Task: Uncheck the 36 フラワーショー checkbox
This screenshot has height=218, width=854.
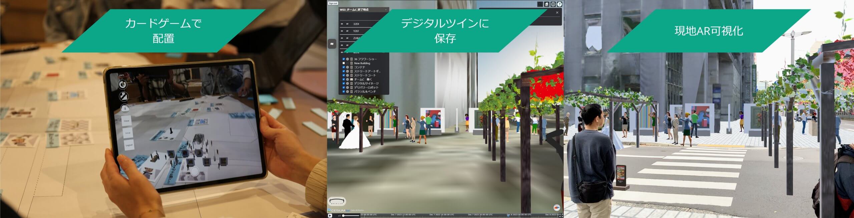Action: 344,59
